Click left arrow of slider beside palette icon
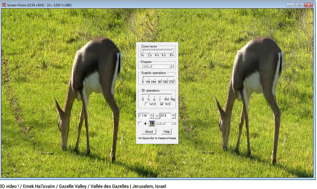Screen dimensions: 317x189 click(x=158, y=123)
